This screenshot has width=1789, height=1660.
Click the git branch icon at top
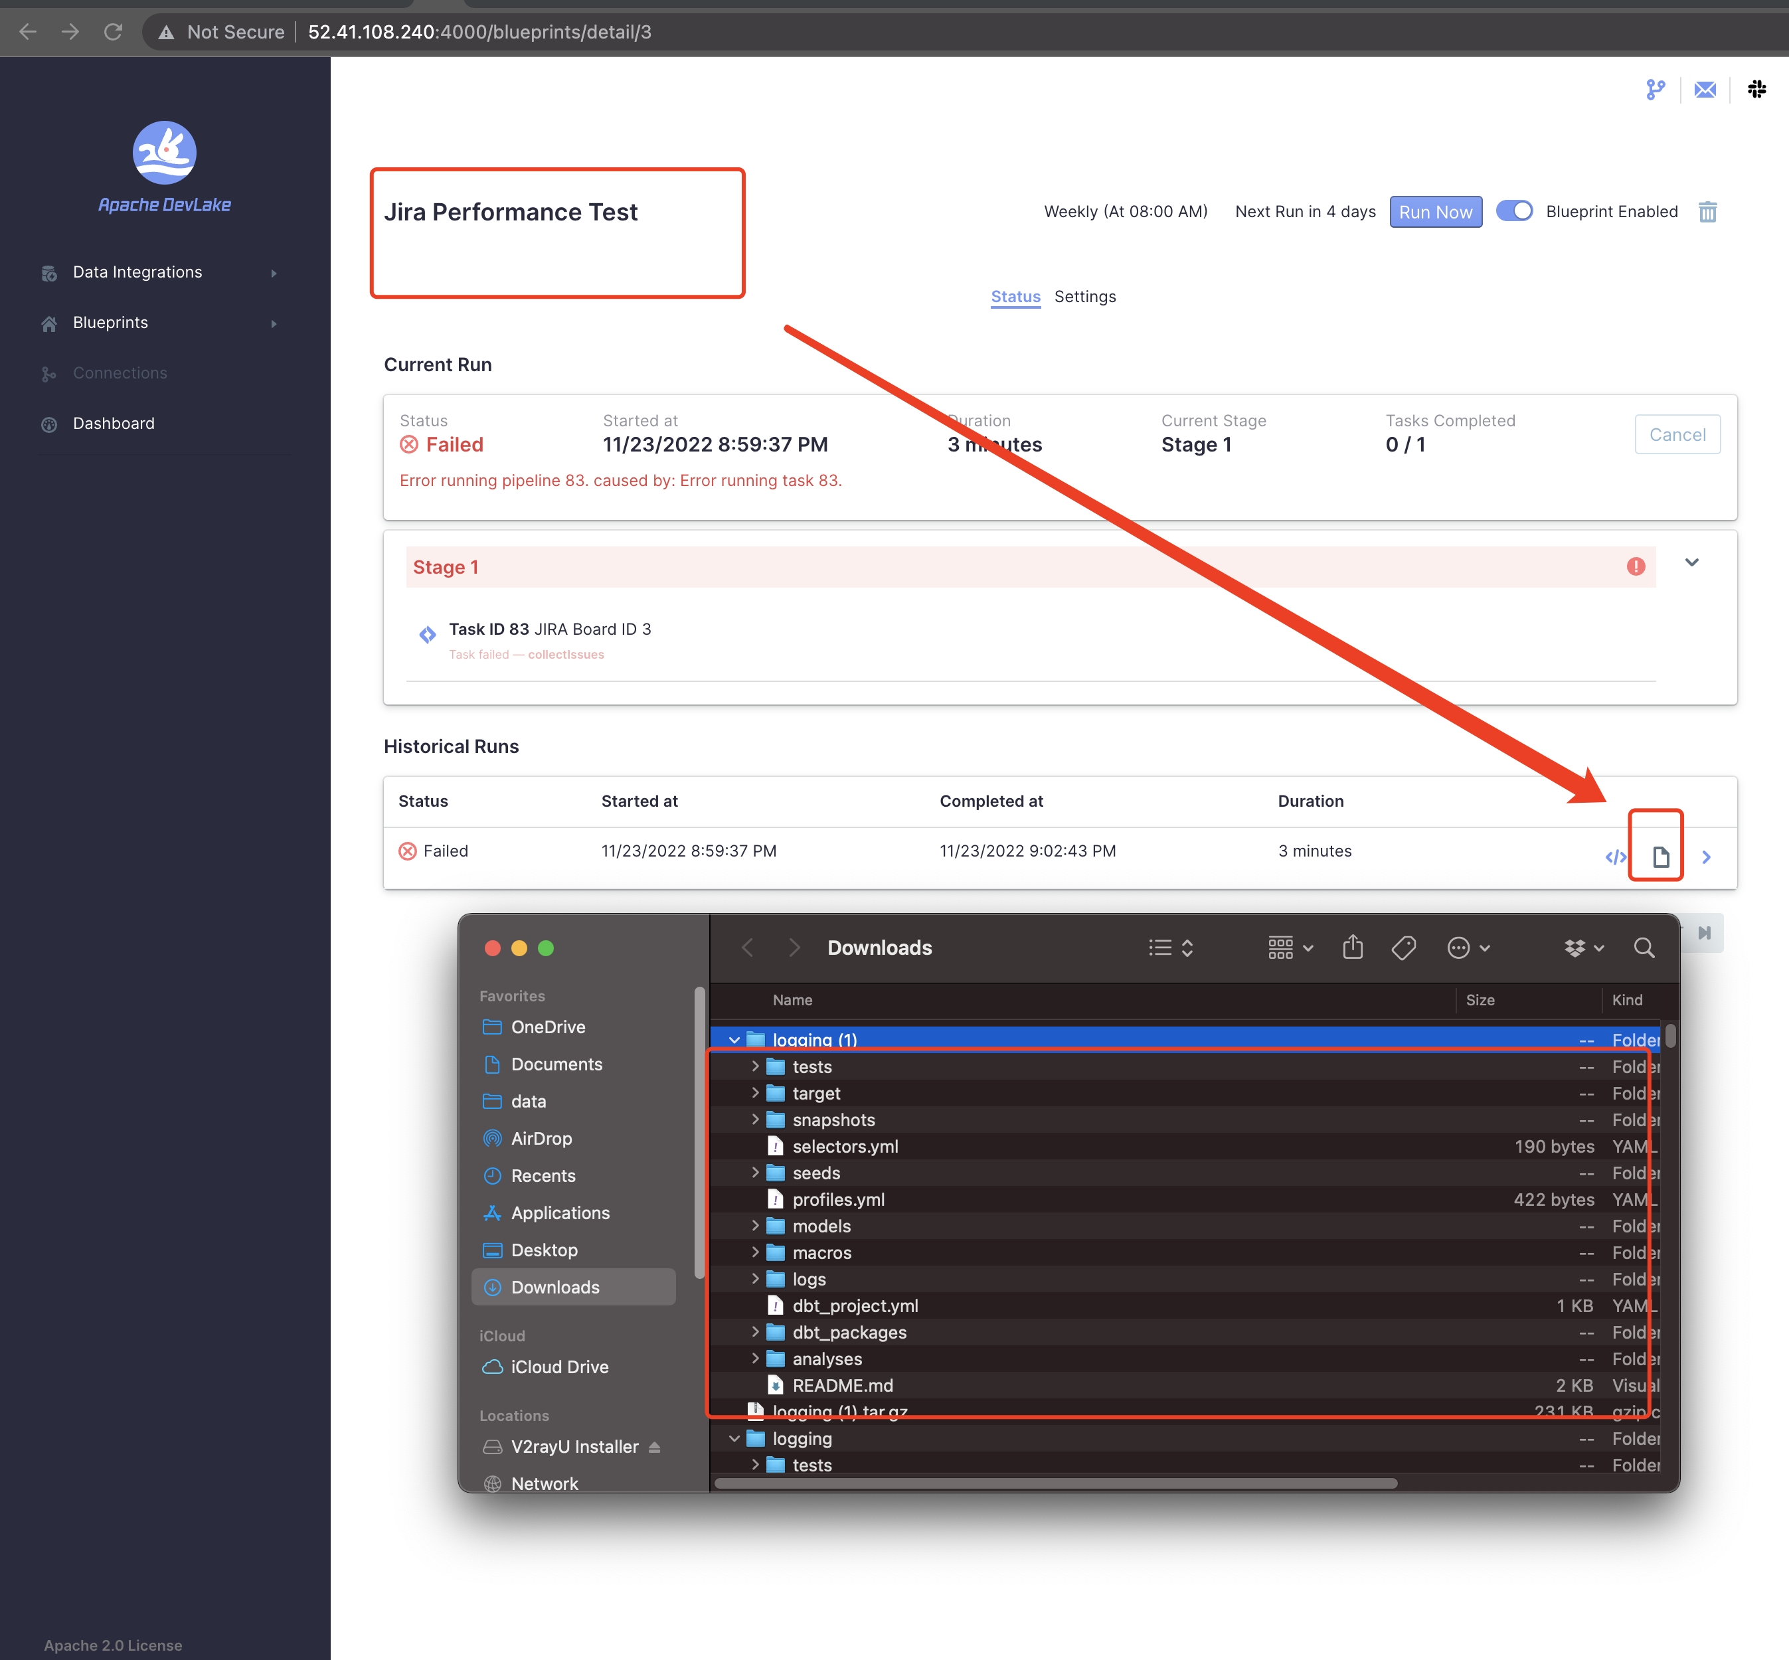(1655, 89)
